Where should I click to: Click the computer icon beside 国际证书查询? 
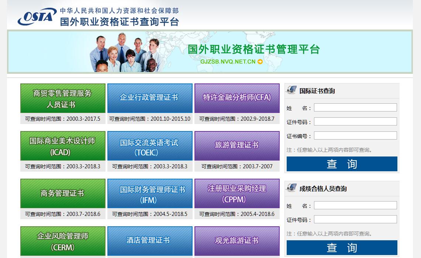click(x=291, y=90)
